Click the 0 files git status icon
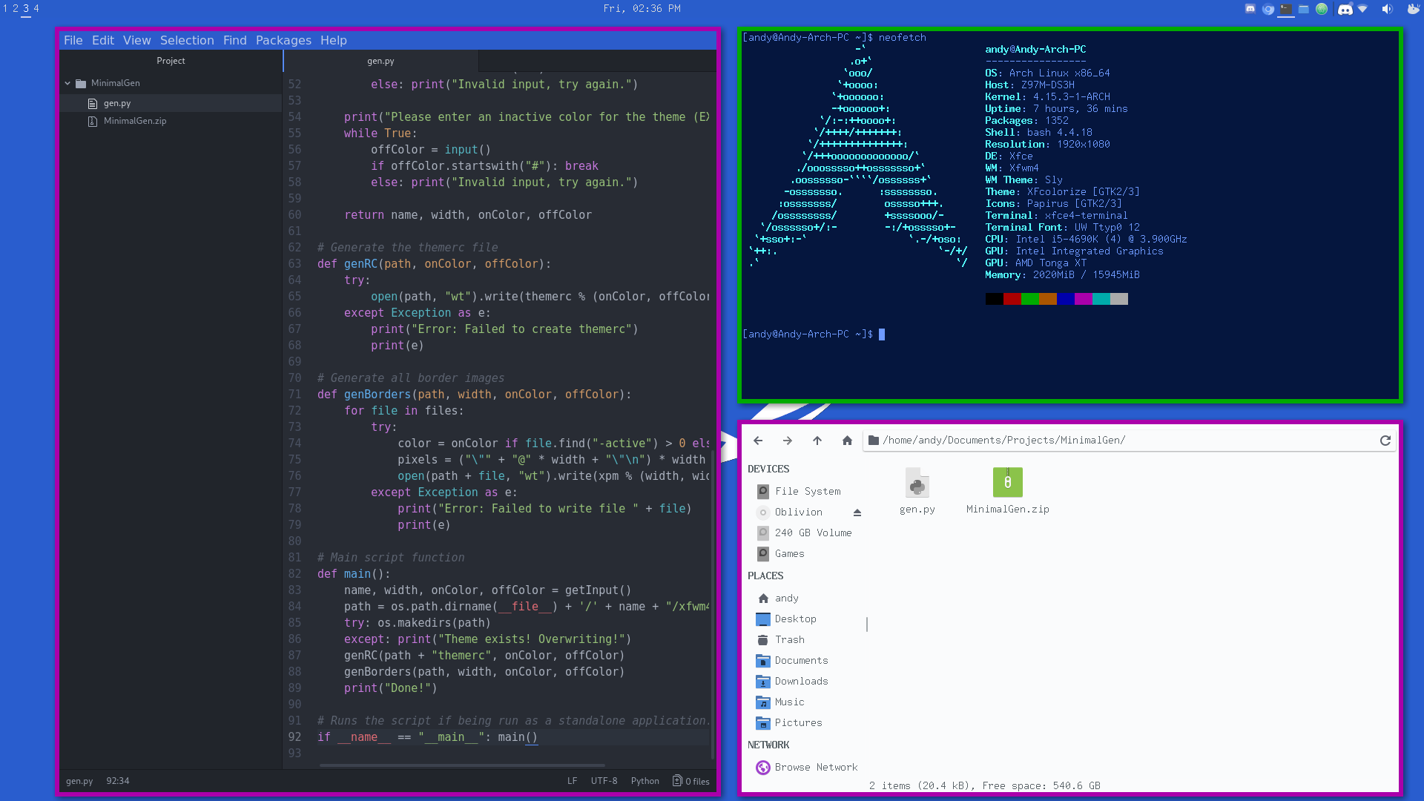Image resolution: width=1424 pixels, height=801 pixels. (x=677, y=780)
